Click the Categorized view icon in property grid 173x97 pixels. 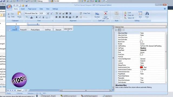coord(116,30)
